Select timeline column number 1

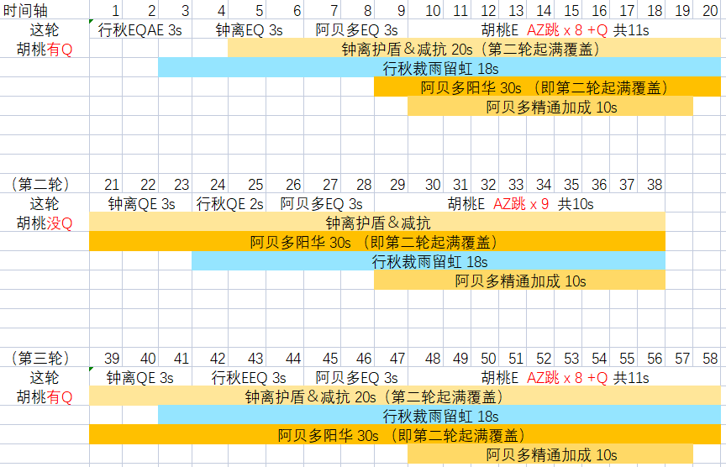[x=106, y=10]
